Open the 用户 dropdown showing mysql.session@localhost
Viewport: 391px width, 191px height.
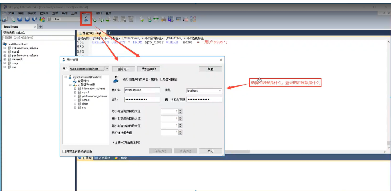(107, 69)
